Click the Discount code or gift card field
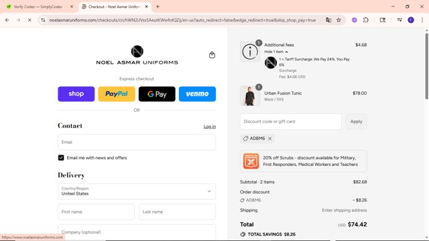The width and height of the screenshot is (429, 241). click(290, 121)
